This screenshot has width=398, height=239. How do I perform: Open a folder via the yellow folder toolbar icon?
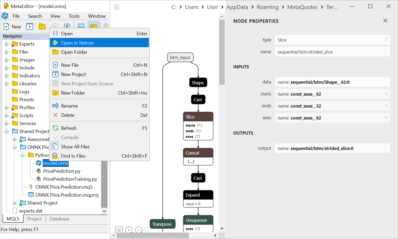coord(42,26)
